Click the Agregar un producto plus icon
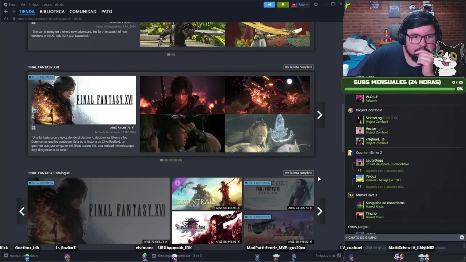Viewport: 466px width, 262px height. tap(6, 255)
